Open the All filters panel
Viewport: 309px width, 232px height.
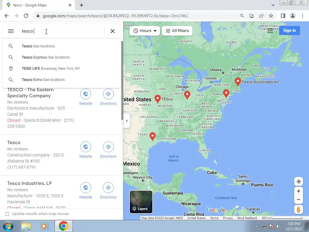click(177, 31)
